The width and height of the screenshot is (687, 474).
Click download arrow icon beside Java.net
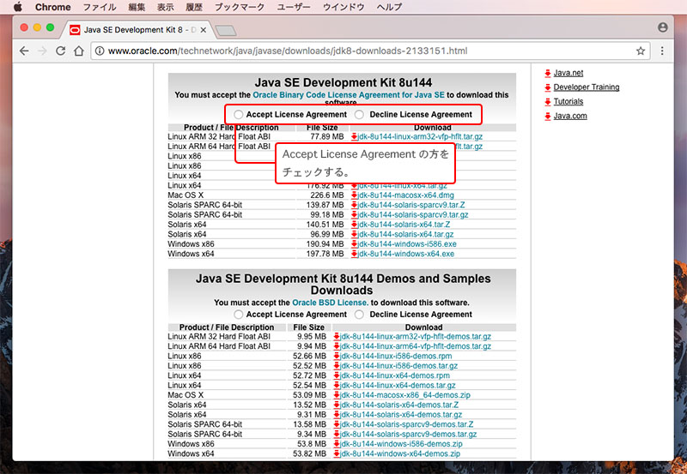coord(548,73)
